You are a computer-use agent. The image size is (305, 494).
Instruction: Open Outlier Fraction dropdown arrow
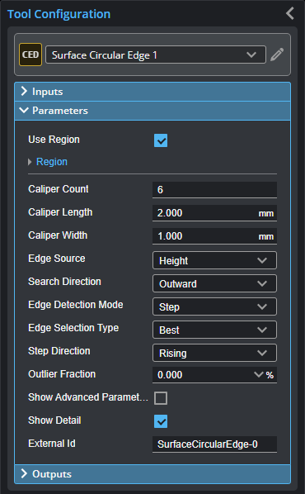259,374
